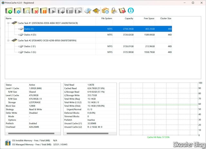The width and height of the screenshot is (206, 149).
Task: Click the Block Size value 128KB
Action: [32, 106]
